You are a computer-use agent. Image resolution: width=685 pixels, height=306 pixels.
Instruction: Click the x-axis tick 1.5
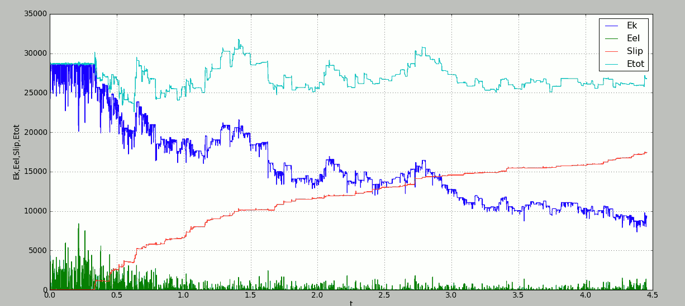[x=250, y=295]
